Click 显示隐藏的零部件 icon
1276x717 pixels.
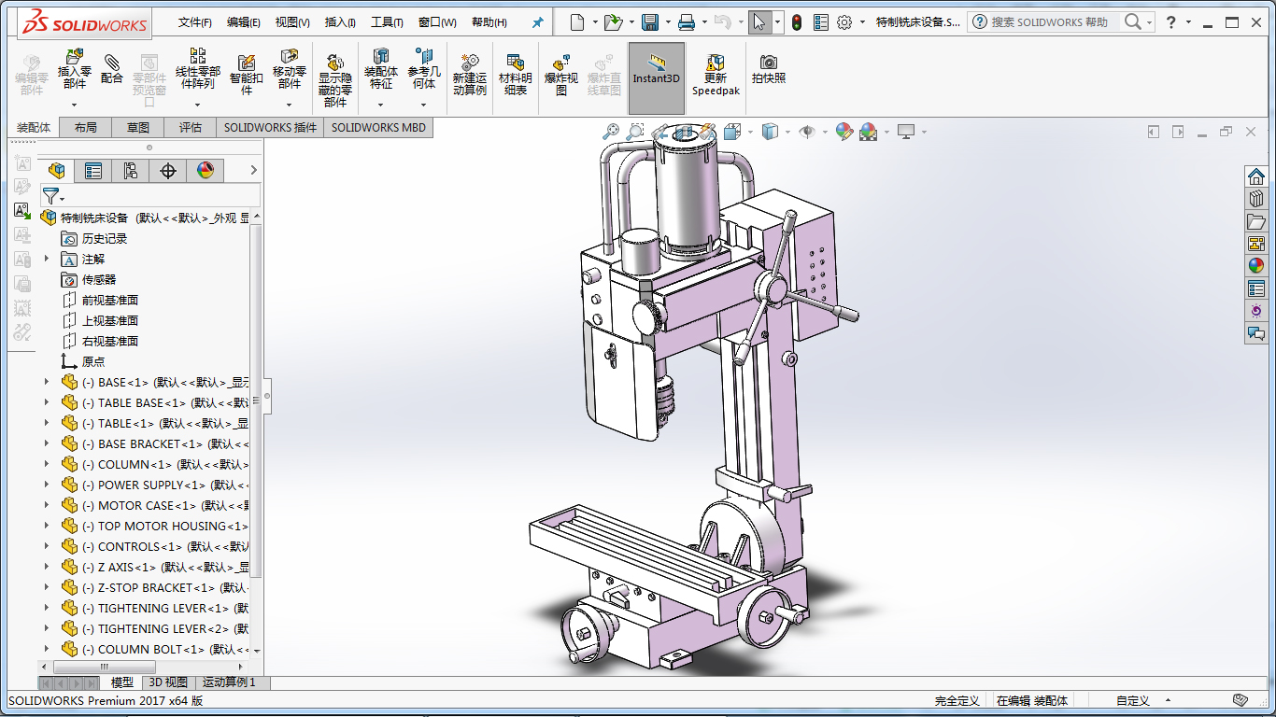point(335,79)
